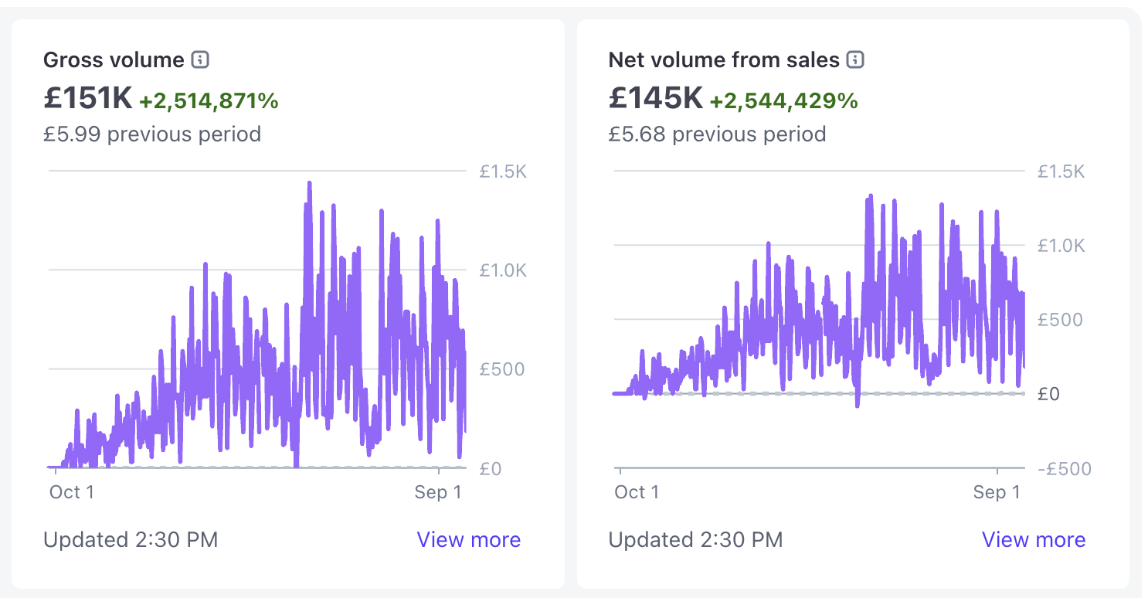
Task: Click the Updated 2:30 PM text under Gross volume
Action: (131, 539)
